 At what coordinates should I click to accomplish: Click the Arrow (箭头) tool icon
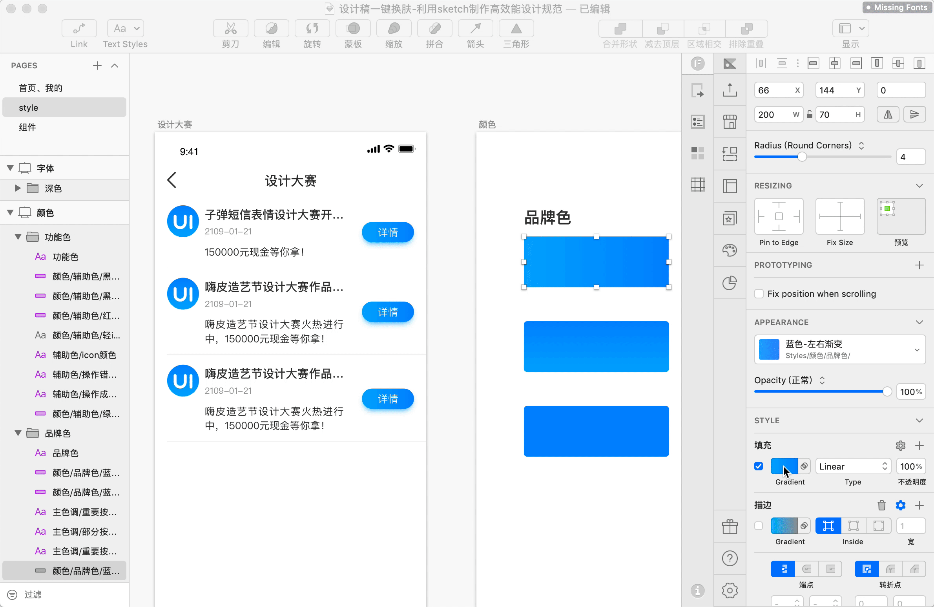[x=475, y=28]
